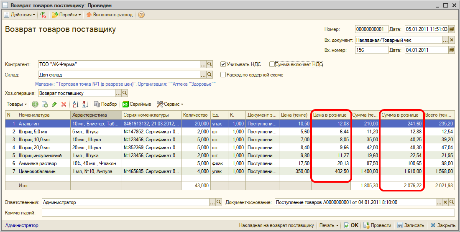Sort table descending with Я-А icon

tap(85, 104)
